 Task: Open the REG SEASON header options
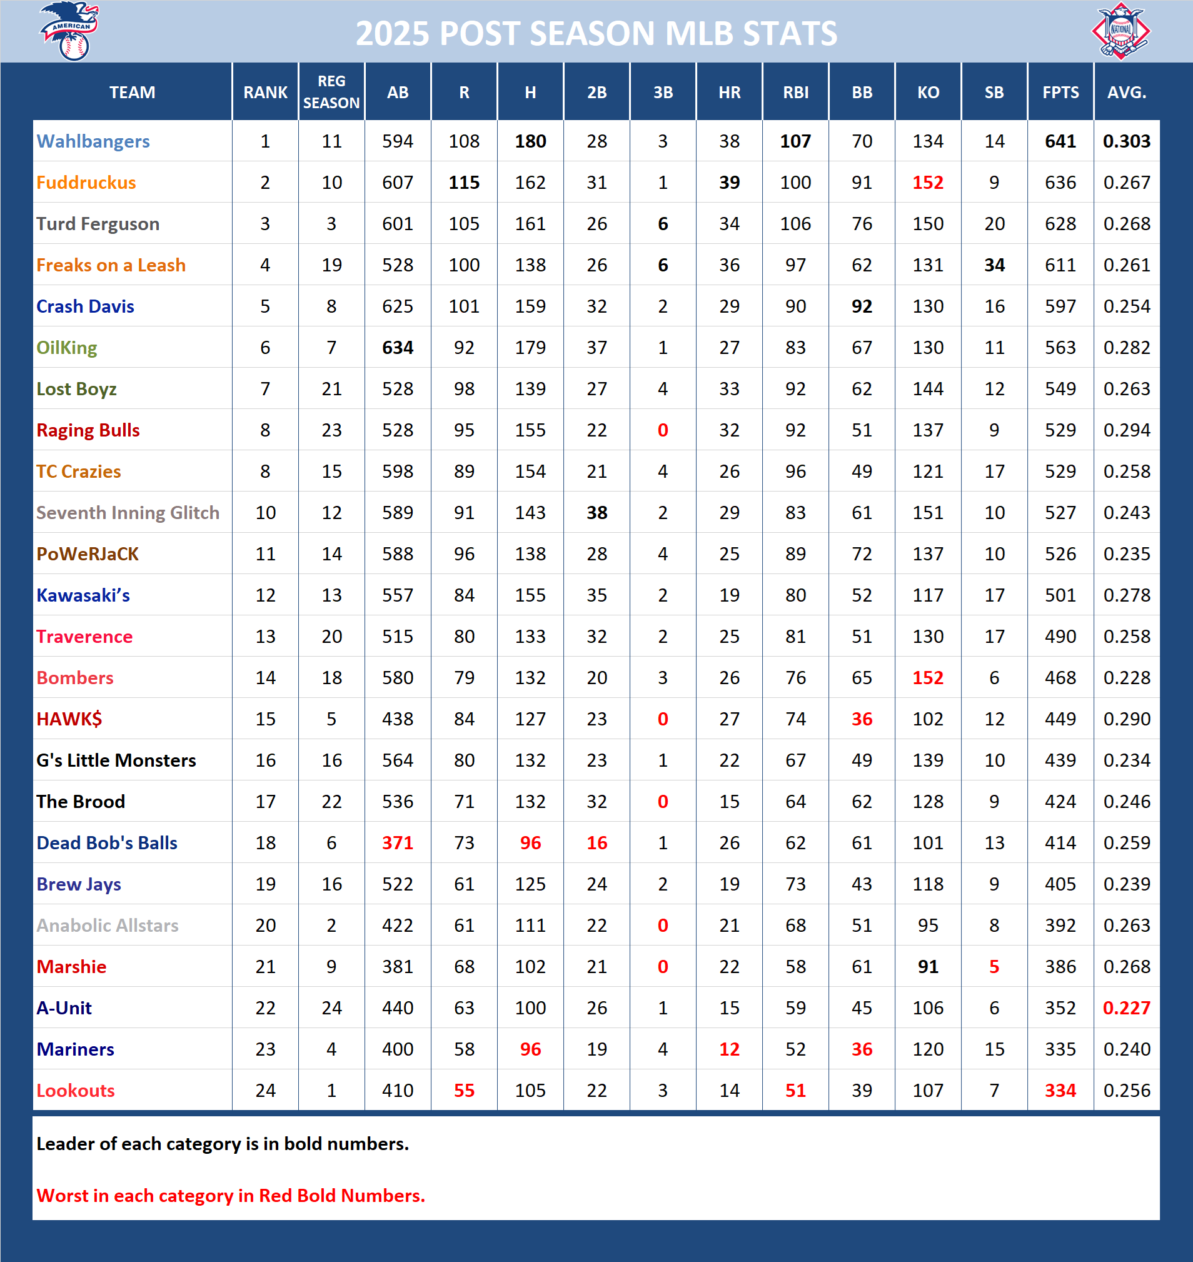[x=331, y=92]
